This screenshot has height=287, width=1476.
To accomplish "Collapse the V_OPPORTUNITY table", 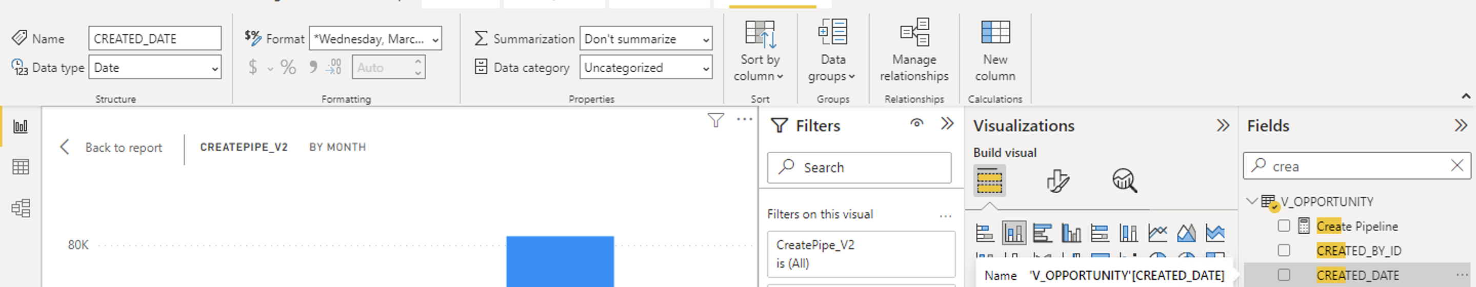I will coord(1251,201).
